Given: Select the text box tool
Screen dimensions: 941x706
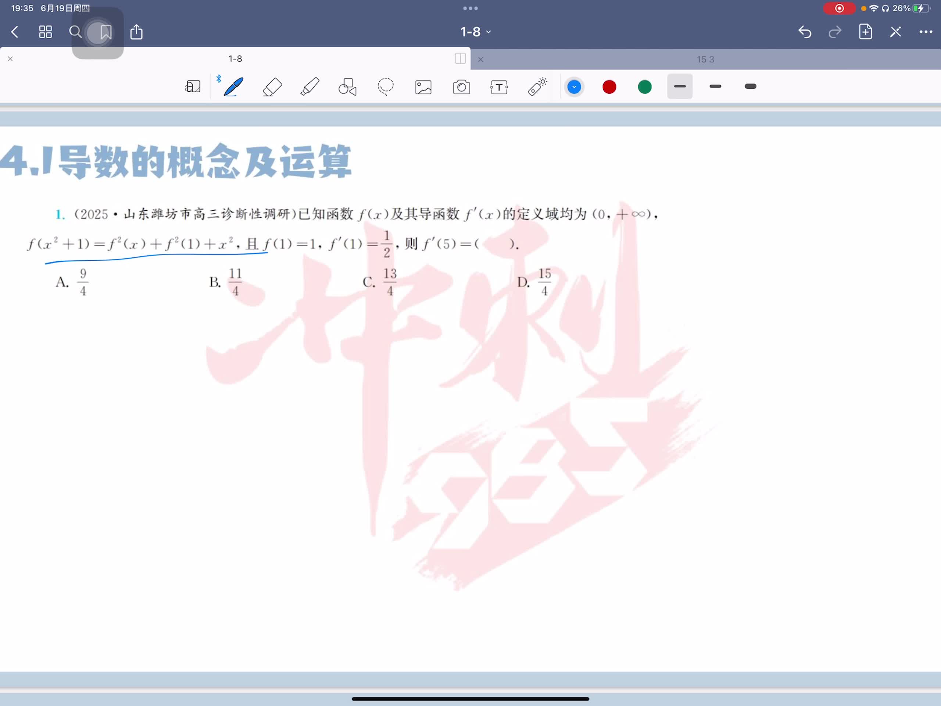Looking at the screenshot, I should click(x=499, y=87).
